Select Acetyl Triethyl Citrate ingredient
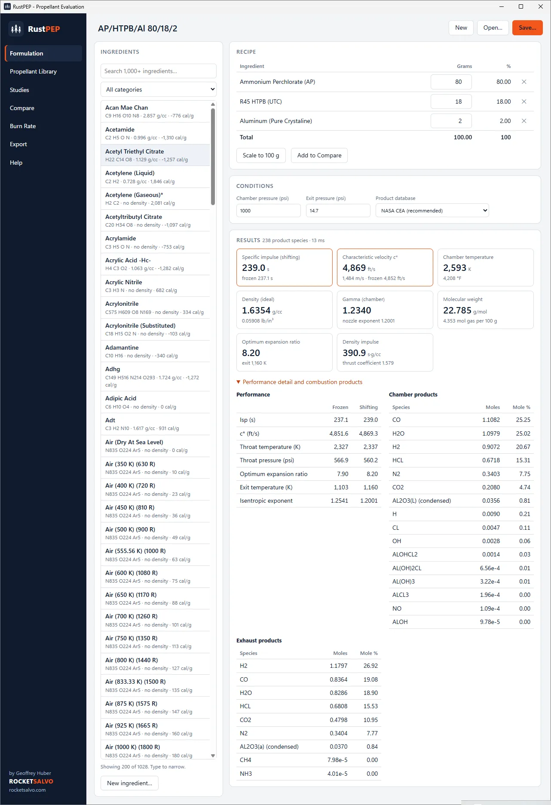This screenshot has width=551, height=805. [156, 155]
